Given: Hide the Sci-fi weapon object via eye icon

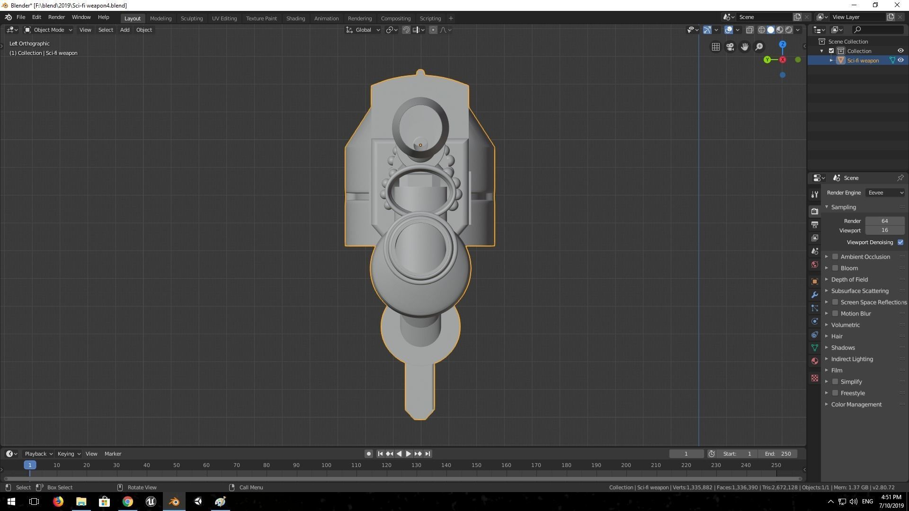Looking at the screenshot, I should [x=900, y=60].
